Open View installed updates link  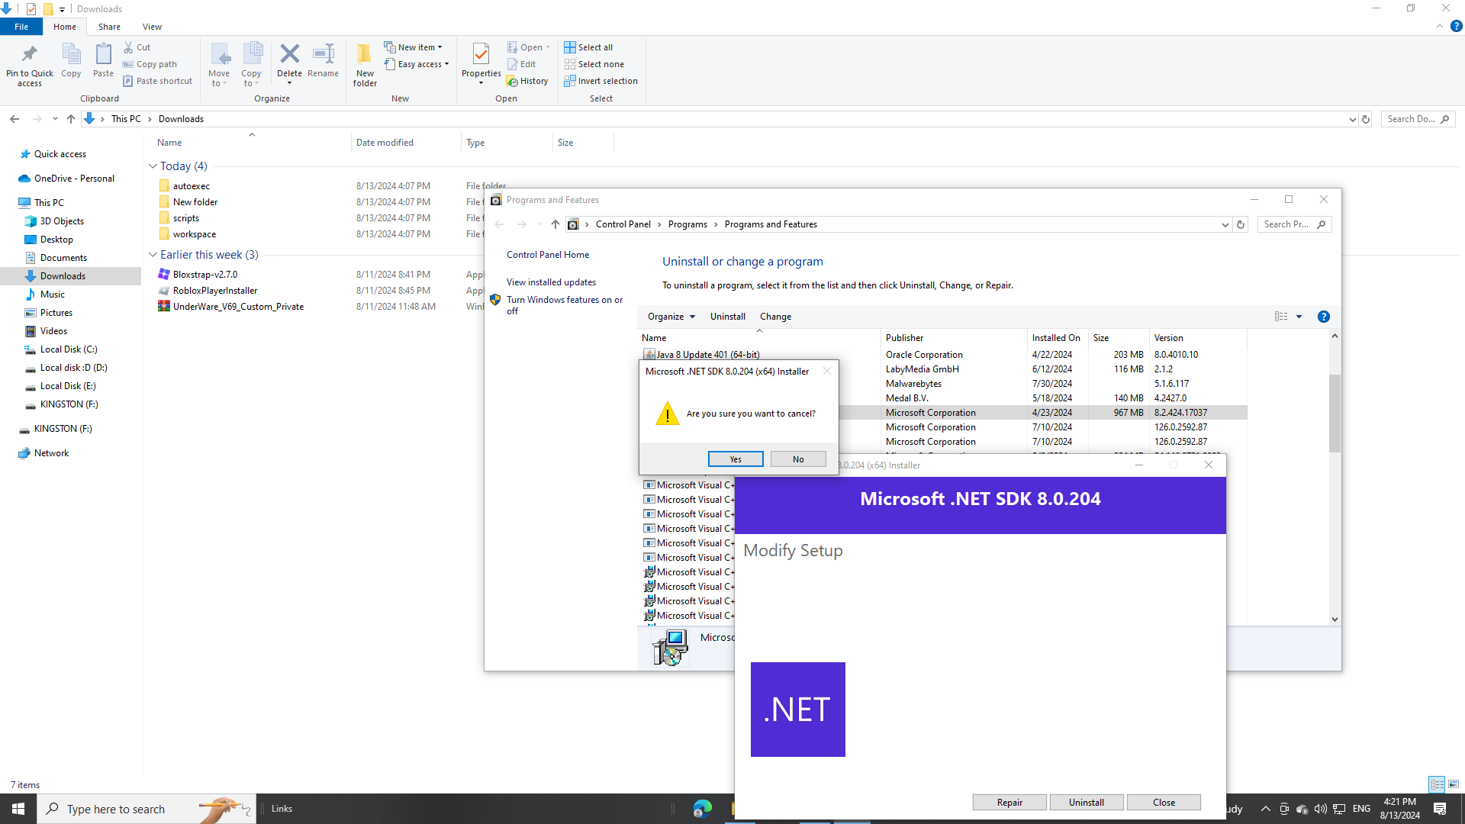pyautogui.click(x=551, y=282)
